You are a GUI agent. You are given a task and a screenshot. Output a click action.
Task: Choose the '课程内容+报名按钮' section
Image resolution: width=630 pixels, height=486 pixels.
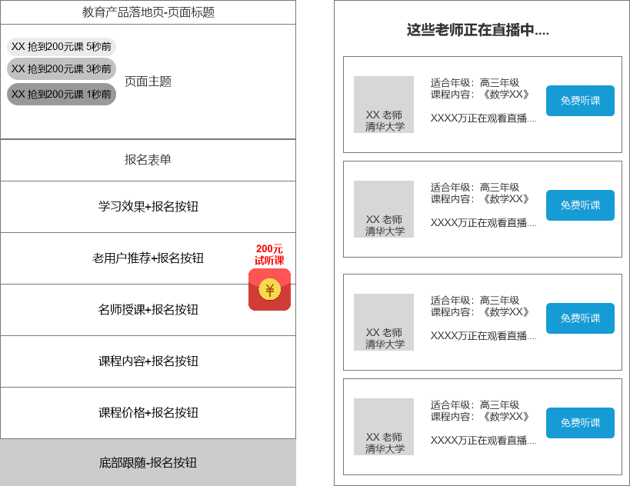point(148,361)
